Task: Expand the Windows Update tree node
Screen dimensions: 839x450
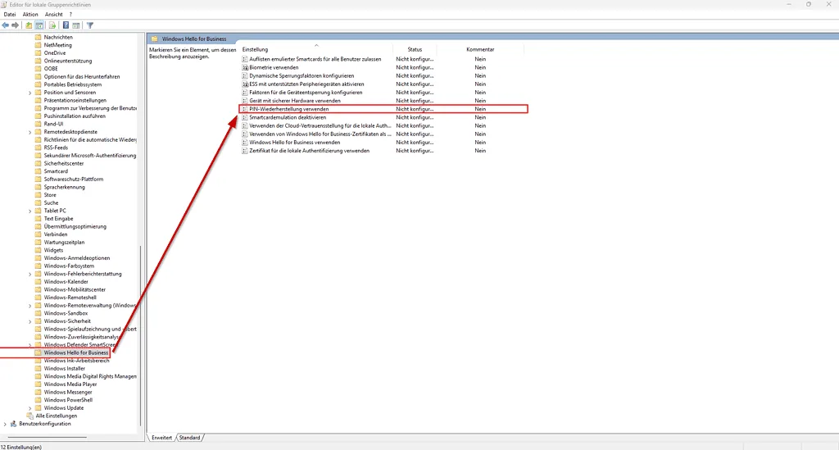Action: coord(30,407)
